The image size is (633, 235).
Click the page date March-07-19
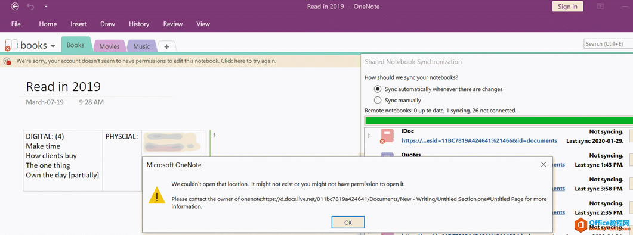44,102
